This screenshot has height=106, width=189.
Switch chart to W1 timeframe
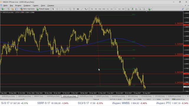(119, 9)
